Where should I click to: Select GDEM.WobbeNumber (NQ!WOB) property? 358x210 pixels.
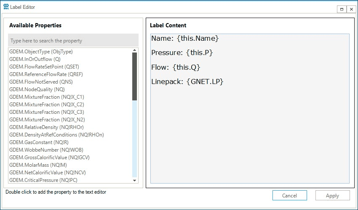coord(43,150)
